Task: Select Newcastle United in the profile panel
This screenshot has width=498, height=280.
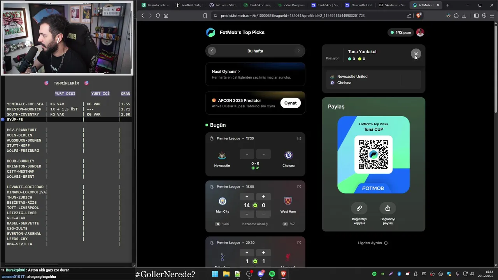Action: pyautogui.click(x=352, y=77)
